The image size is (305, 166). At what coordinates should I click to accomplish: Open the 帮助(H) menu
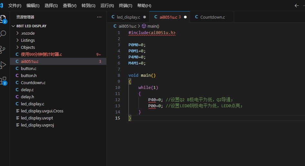144,6
